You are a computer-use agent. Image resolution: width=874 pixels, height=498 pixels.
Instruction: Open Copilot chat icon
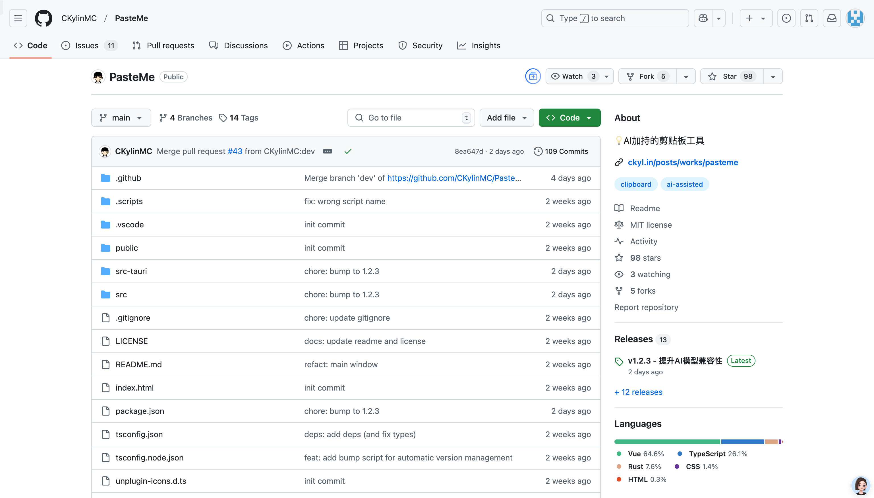pyautogui.click(x=703, y=18)
